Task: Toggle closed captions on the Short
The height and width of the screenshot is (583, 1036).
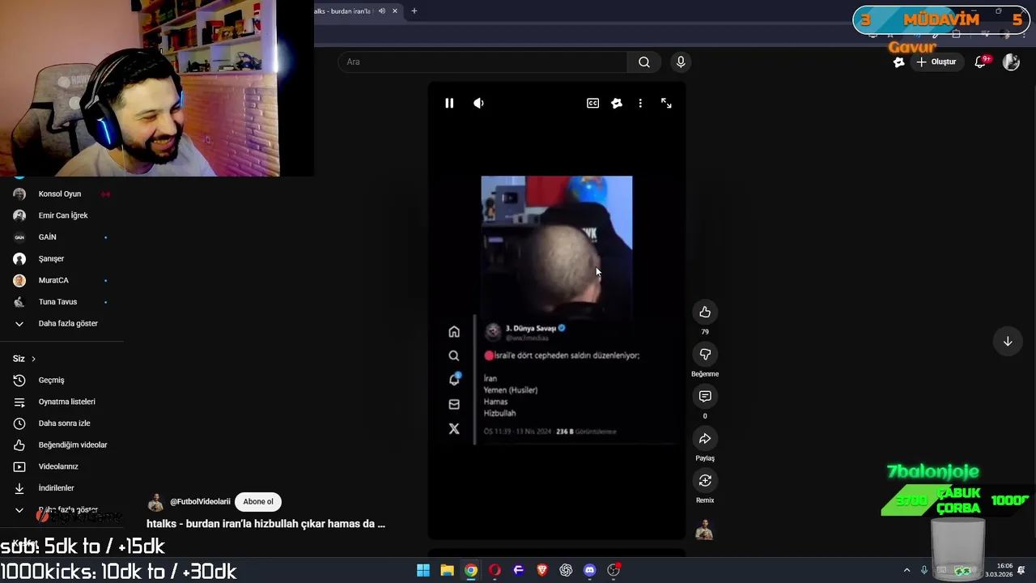Action: pyautogui.click(x=592, y=103)
